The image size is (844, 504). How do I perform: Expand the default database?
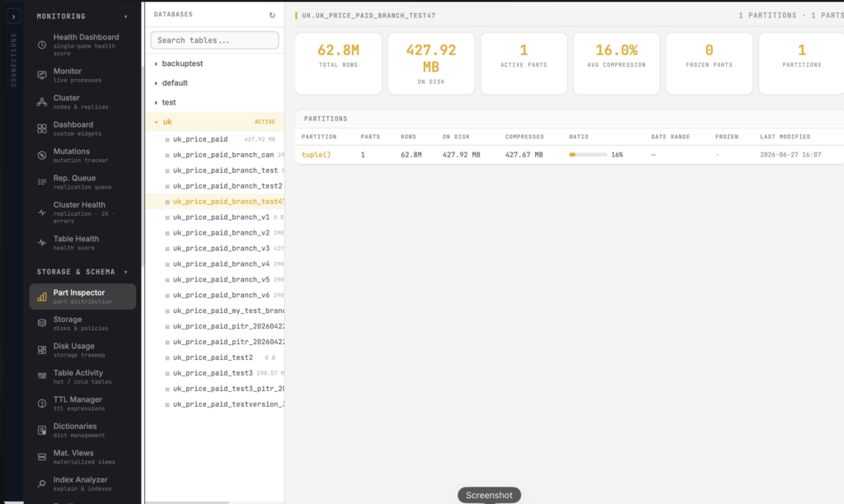tap(156, 83)
